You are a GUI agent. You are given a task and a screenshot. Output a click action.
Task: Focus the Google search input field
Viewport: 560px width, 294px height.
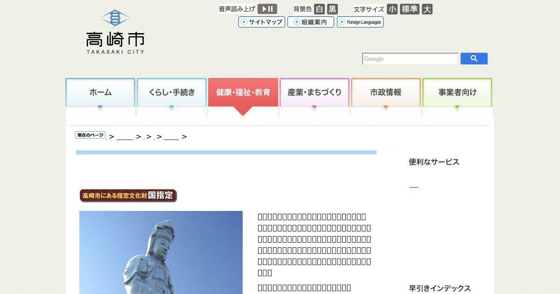pyautogui.click(x=410, y=59)
